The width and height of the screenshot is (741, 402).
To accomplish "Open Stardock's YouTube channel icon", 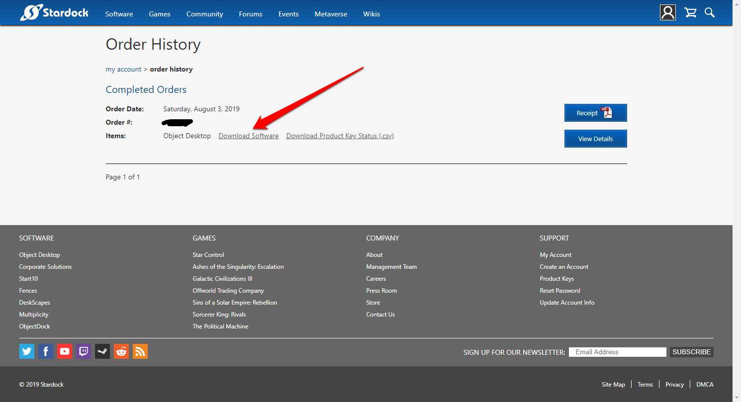I will pyautogui.click(x=65, y=351).
